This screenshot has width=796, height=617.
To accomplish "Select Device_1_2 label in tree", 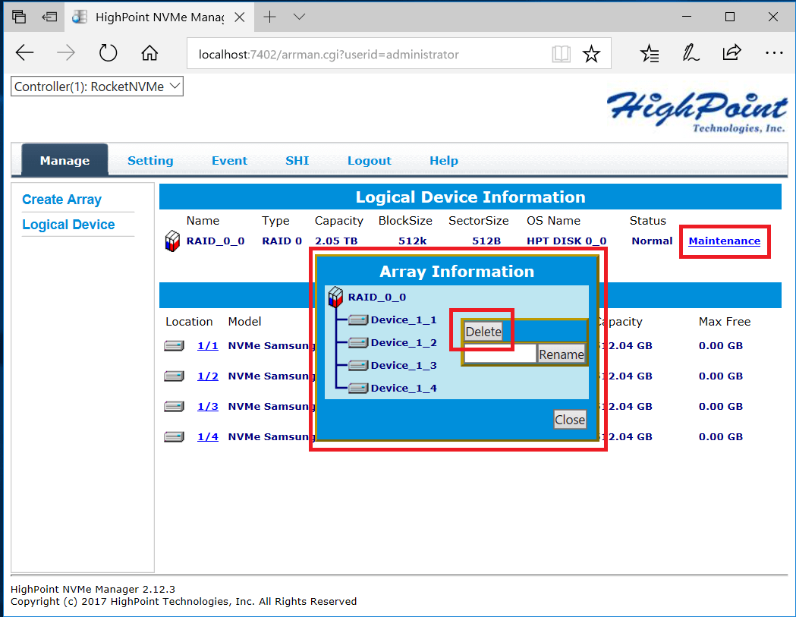I will pos(404,343).
